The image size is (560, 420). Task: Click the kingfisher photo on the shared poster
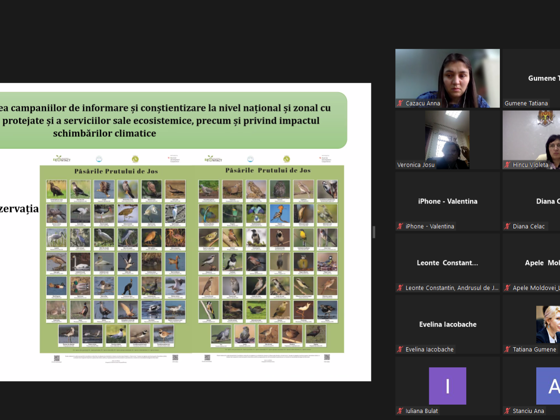[209, 213]
